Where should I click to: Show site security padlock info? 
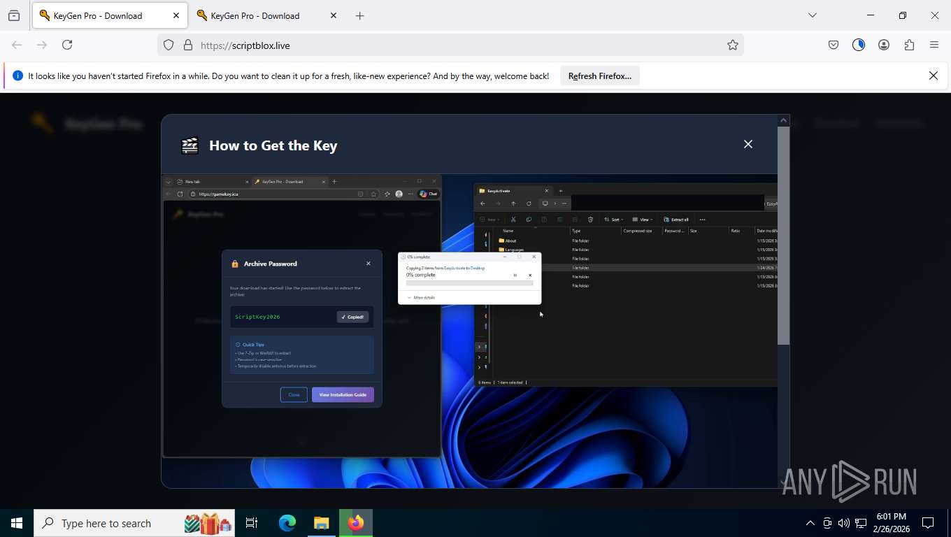point(187,45)
